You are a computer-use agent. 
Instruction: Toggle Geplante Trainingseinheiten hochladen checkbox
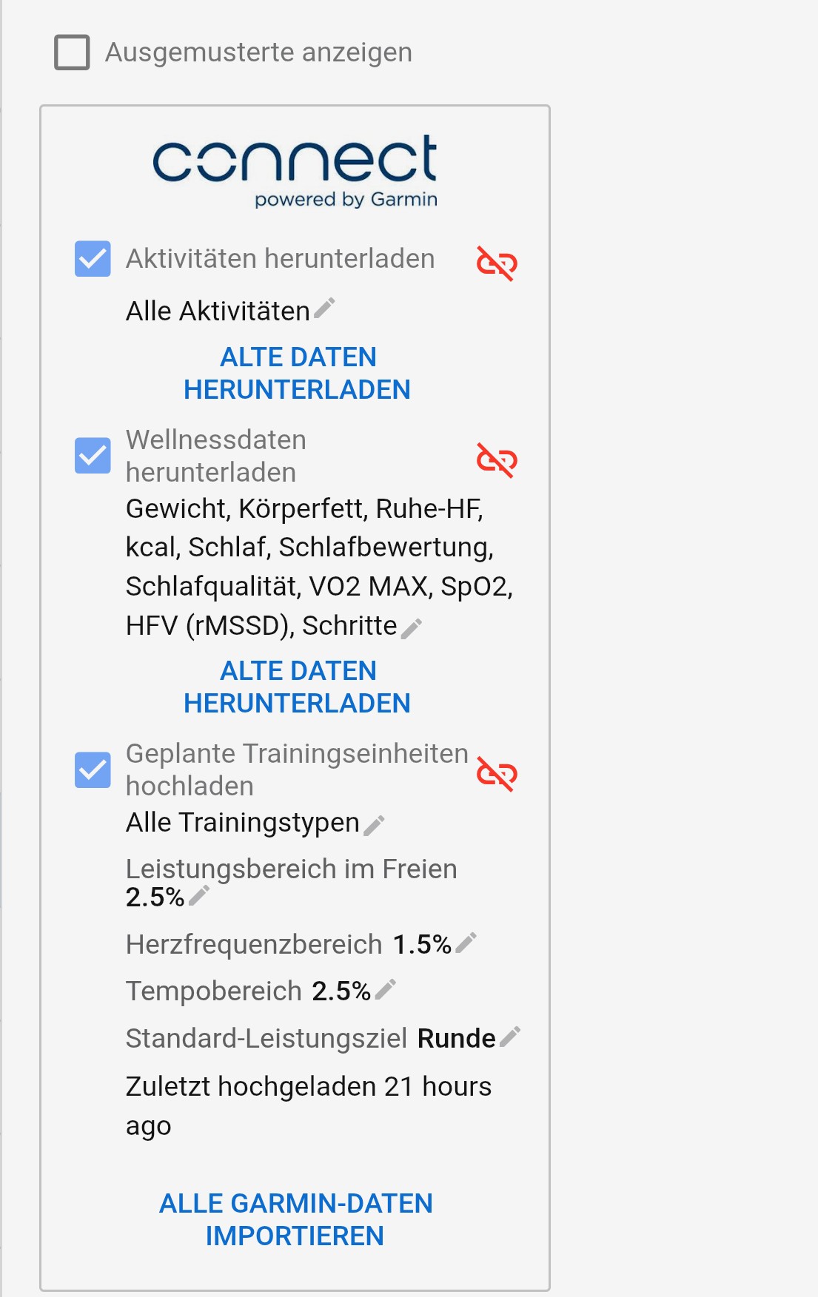[93, 769]
